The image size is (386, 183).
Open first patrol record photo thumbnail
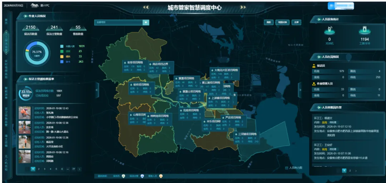coord(25,113)
